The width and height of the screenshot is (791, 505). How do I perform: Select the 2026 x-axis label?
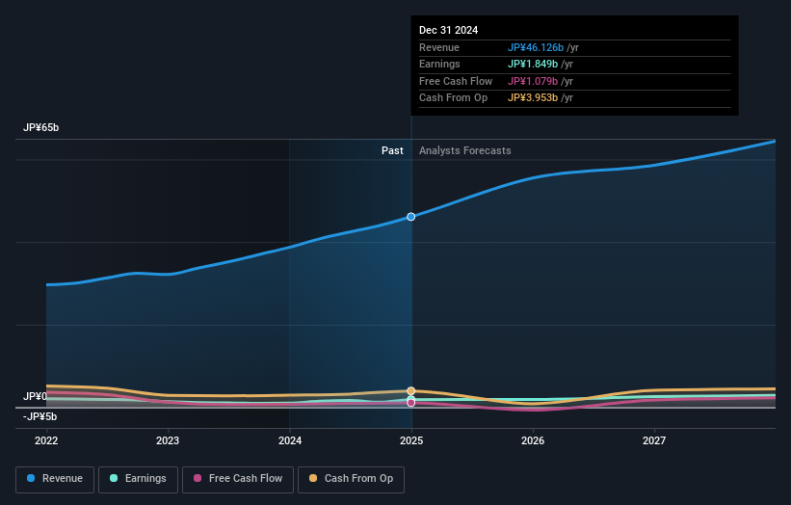pos(533,440)
